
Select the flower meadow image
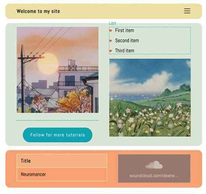tap(150, 97)
